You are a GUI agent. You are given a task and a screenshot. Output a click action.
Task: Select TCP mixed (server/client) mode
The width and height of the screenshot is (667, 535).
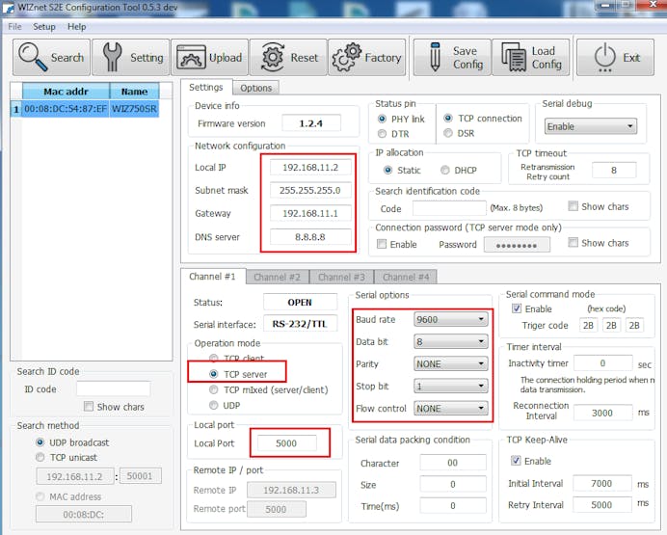pos(214,390)
